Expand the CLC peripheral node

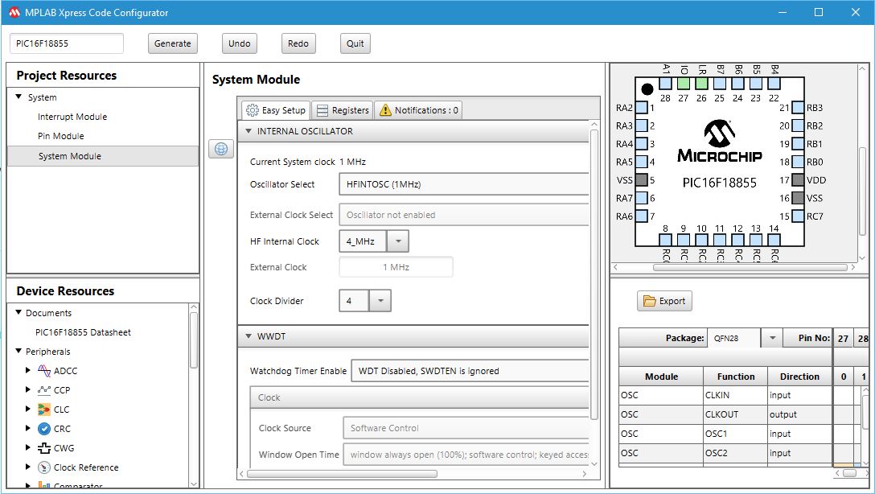click(x=28, y=410)
